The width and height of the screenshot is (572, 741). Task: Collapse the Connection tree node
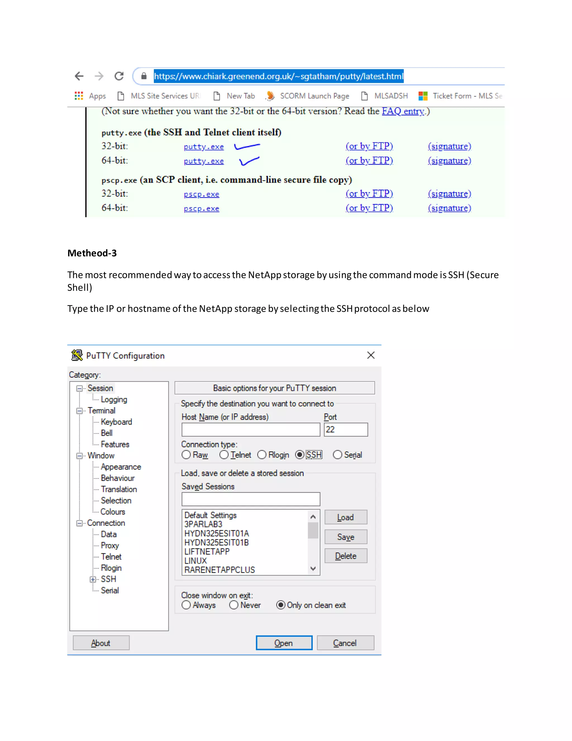coord(79,523)
